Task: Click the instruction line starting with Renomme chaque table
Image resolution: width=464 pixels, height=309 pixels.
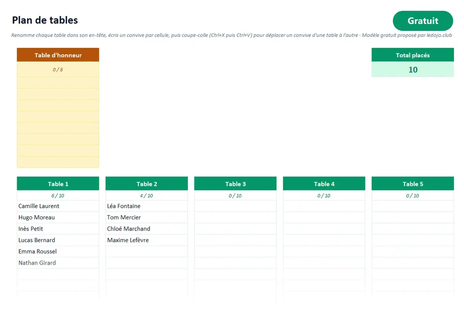Action: 232,35
